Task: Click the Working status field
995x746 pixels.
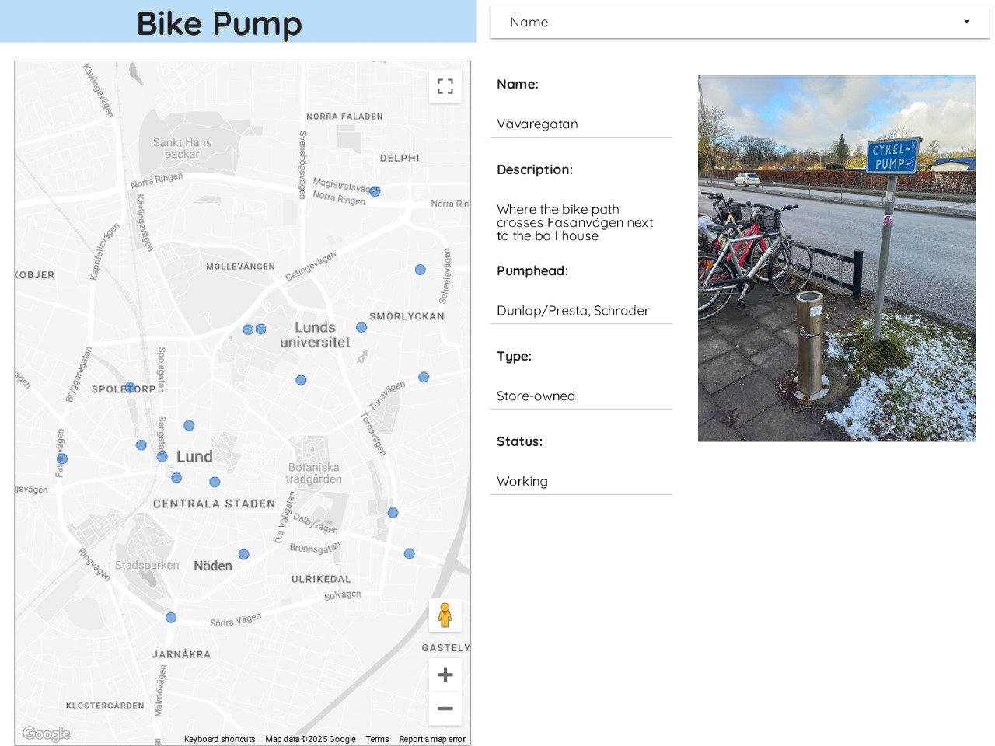Action: (x=581, y=482)
